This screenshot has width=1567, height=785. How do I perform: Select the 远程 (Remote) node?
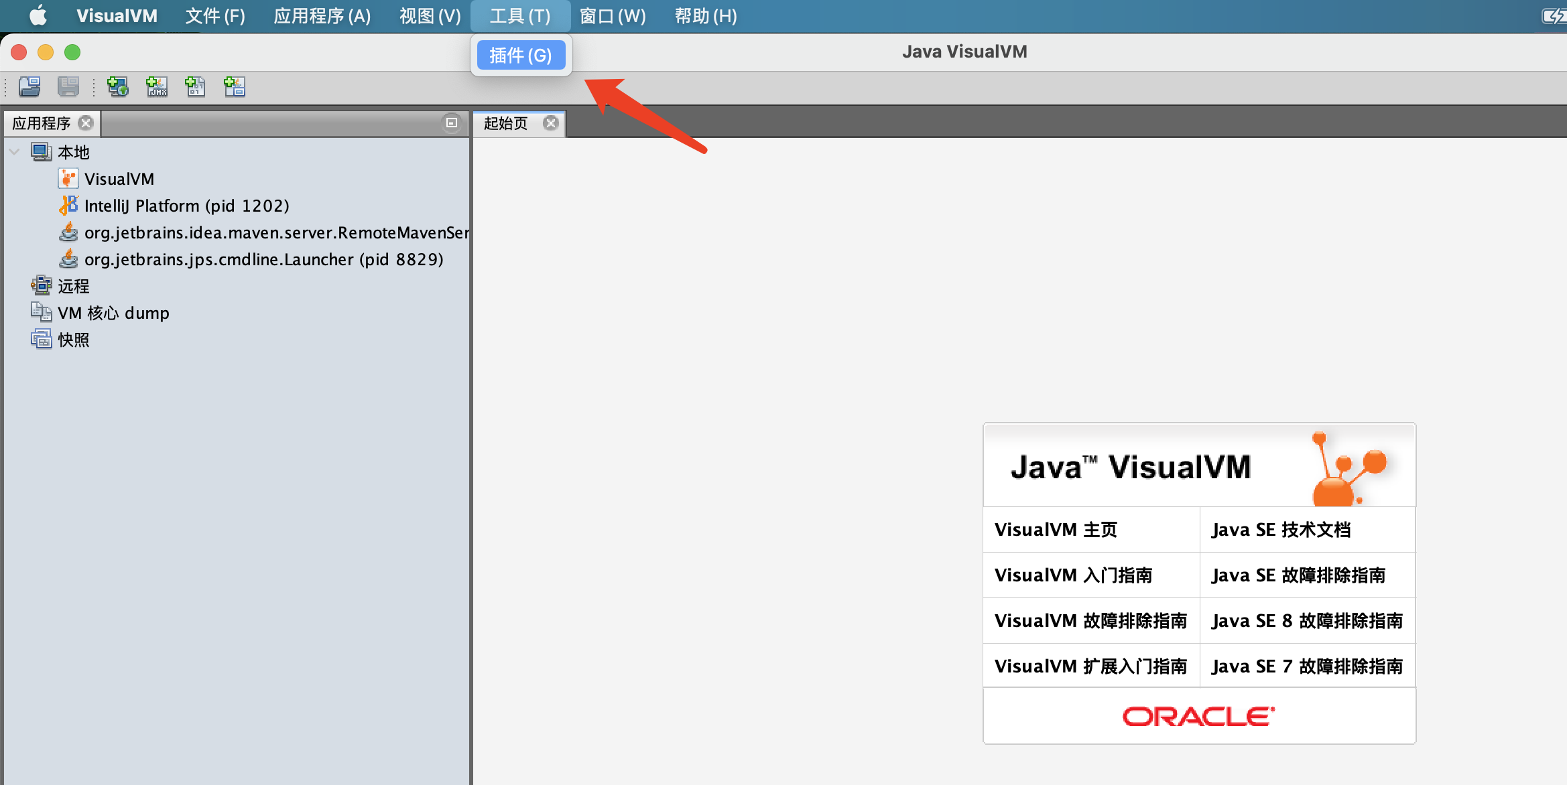72,286
